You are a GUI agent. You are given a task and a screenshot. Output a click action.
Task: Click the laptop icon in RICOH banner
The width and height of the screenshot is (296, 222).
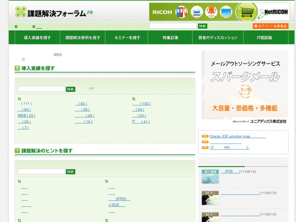pyautogui.click(x=226, y=12)
